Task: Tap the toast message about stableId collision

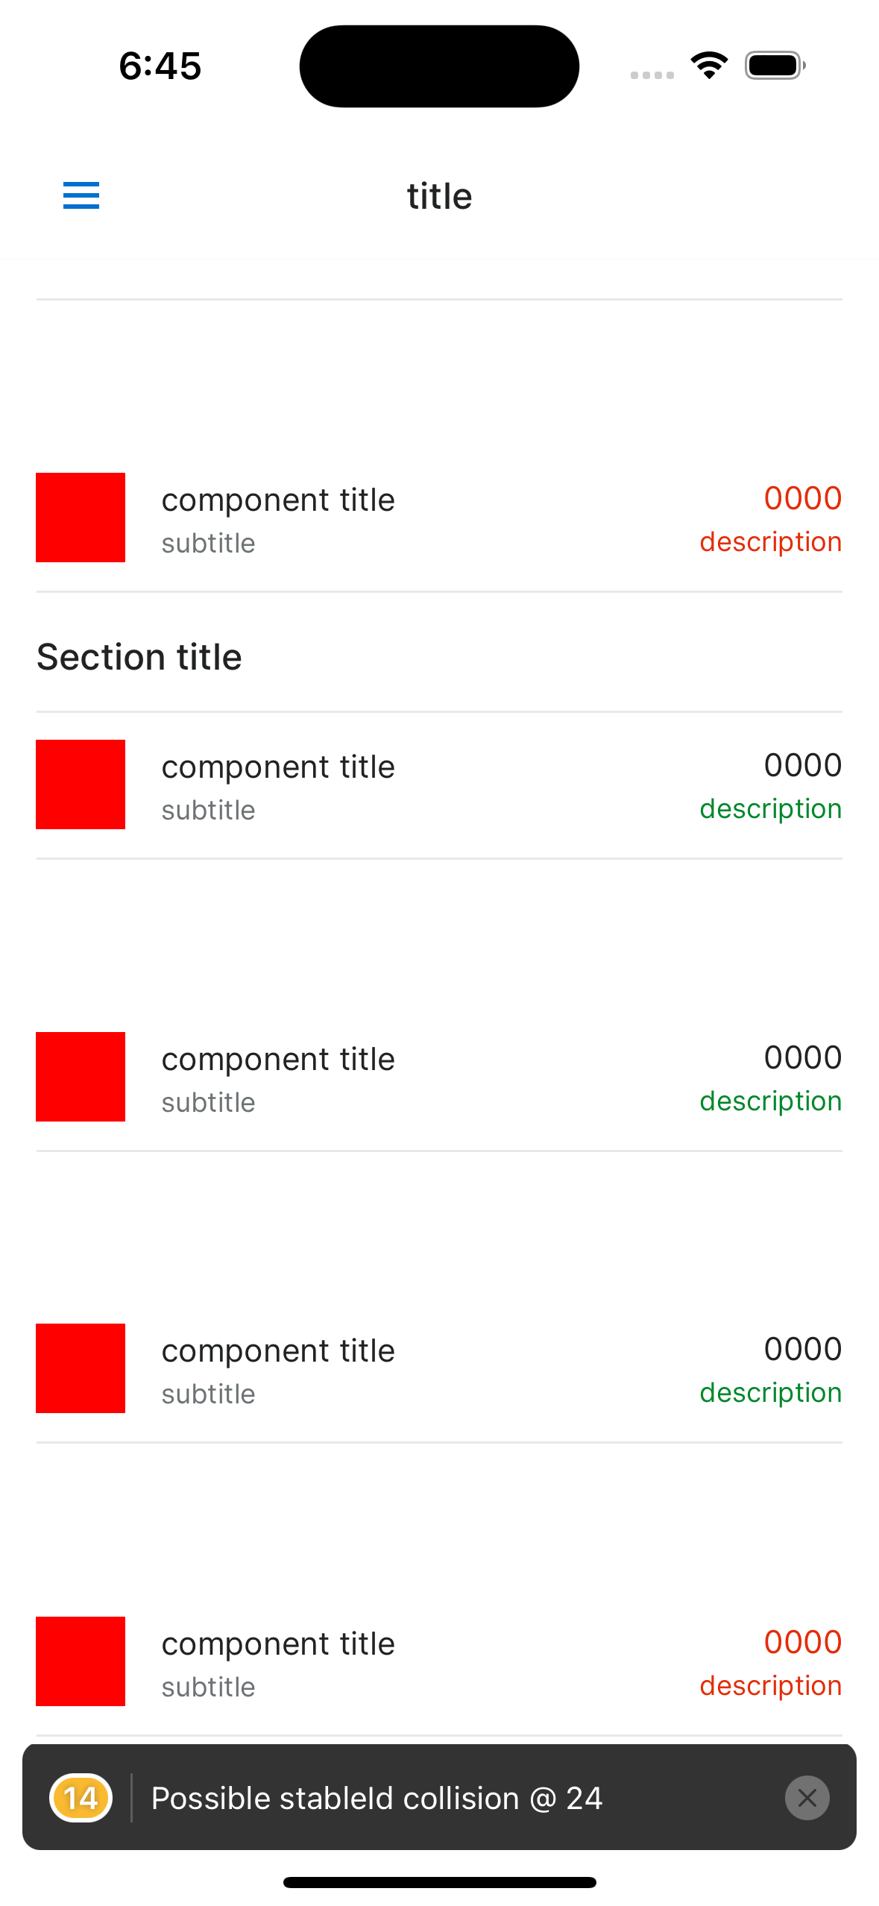Action: [x=377, y=1798]
